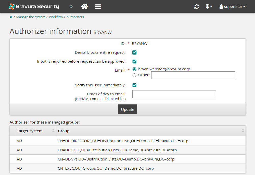The width and height of the screenshot is (255, 175).
Task: Open the pinned shortcuts flag icon
Action: (x=207, y=6)
